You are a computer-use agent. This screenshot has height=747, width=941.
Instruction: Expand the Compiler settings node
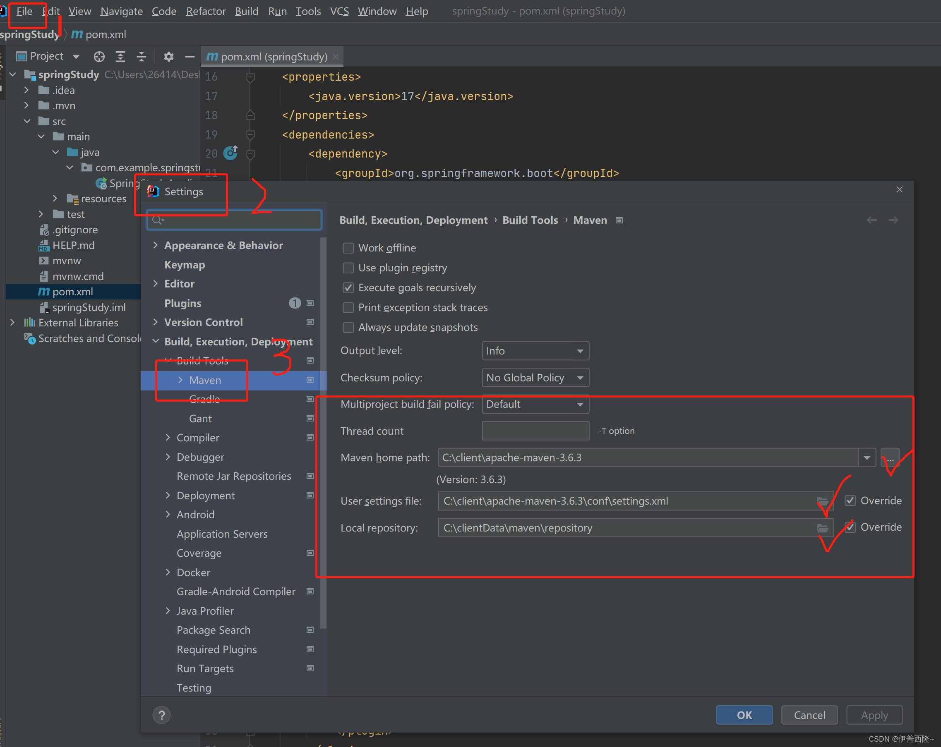[168, 438]
